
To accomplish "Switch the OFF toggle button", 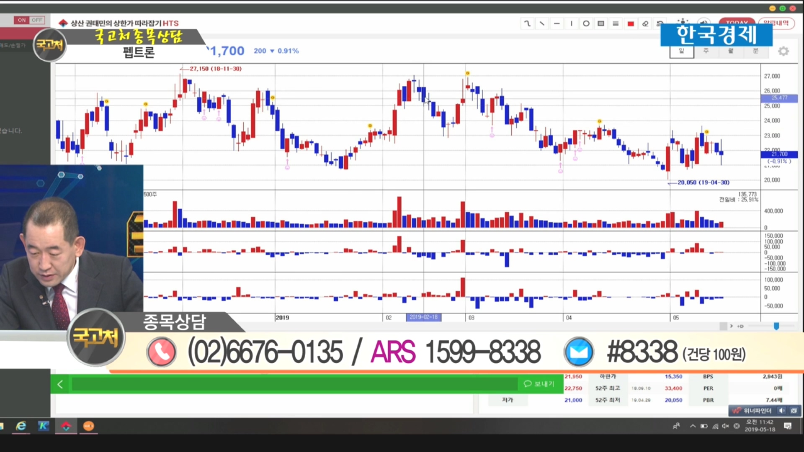I will (37, 20).
